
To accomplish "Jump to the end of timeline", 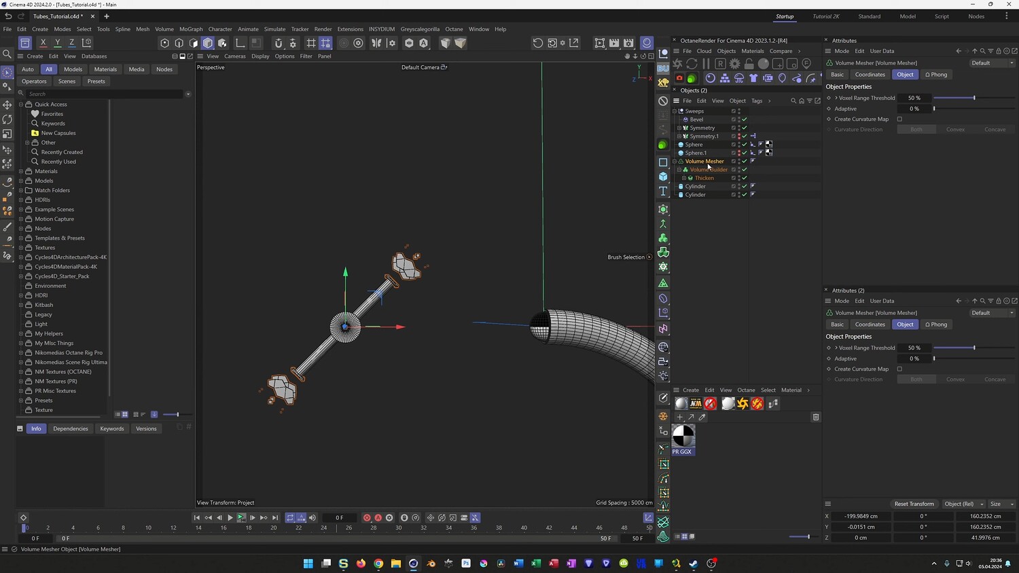I will point(275,517).
